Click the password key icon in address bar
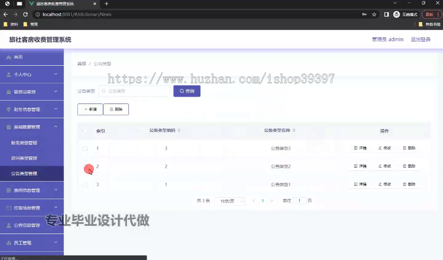Screen dimensions: 443x260 [364, 14]
